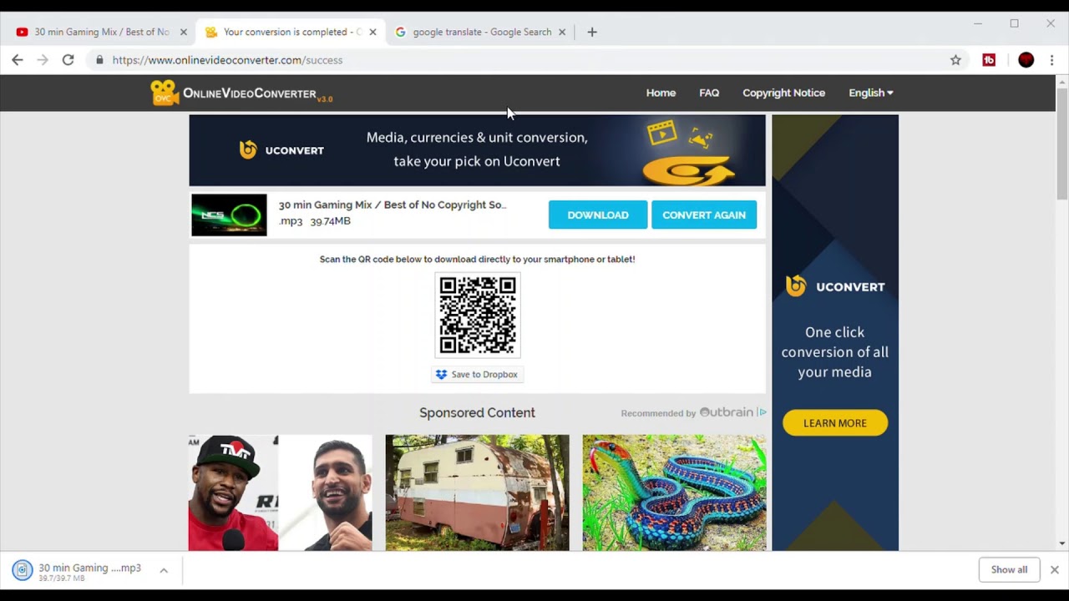Click '30 min Gaming ....mp3' download name
The width and height of the screenshot is (1069, 601).
(x=89, y=568)
